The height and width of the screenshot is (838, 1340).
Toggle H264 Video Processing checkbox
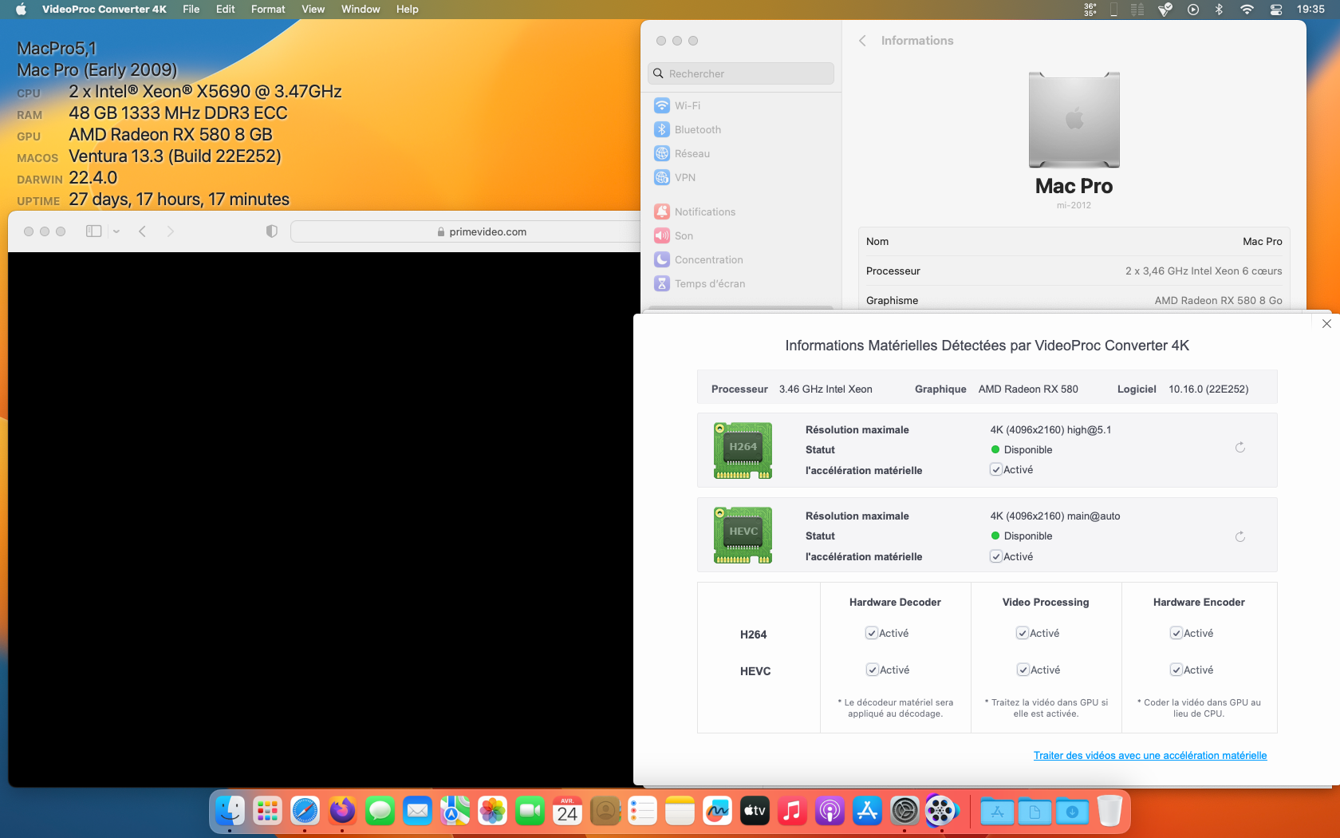(x=1023, y=634)
